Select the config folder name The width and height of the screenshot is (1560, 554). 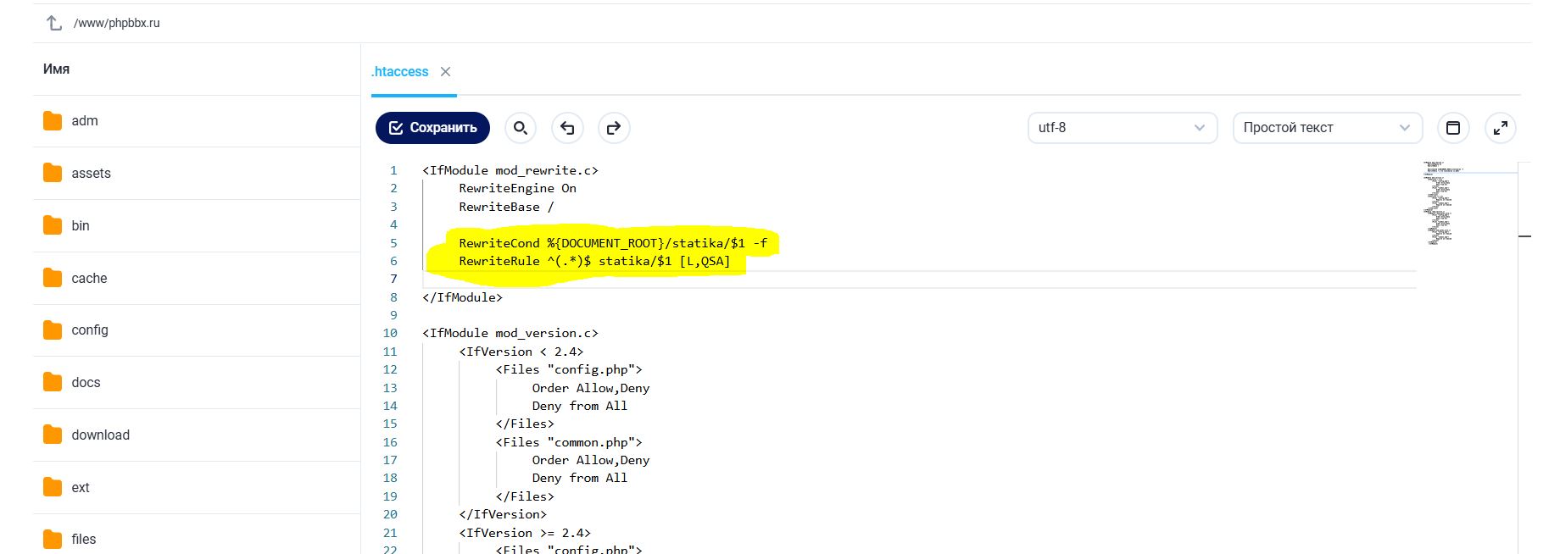pyautogui.click(x=90, y=330)
